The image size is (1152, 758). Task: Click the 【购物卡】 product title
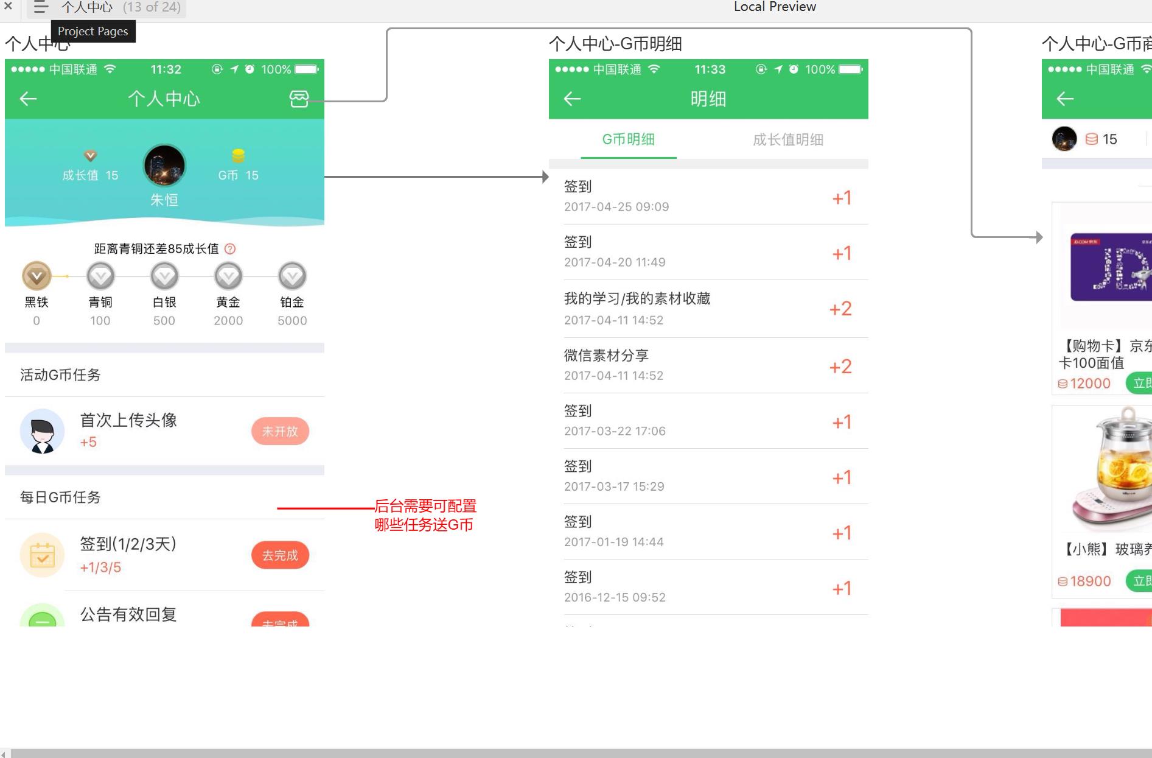pyautogui.click(x=1105, y=354)
